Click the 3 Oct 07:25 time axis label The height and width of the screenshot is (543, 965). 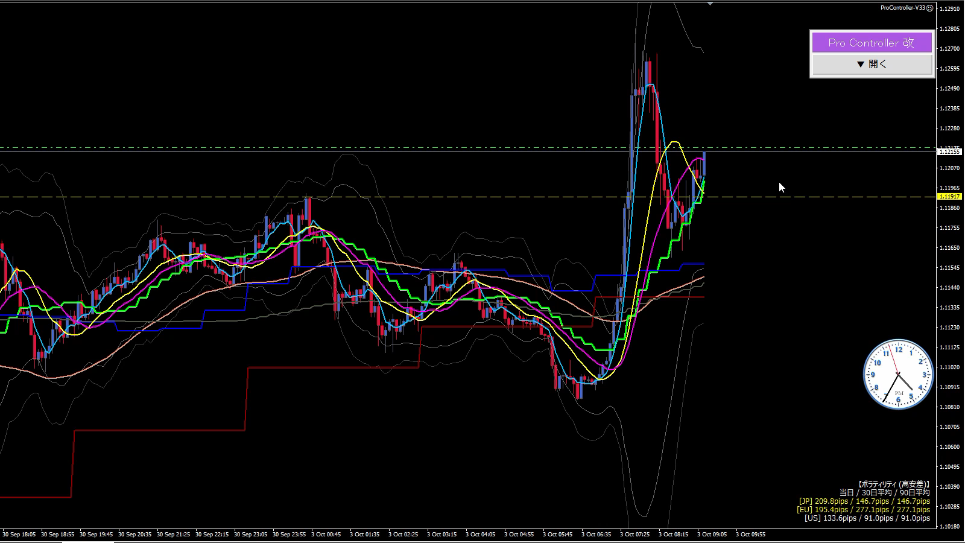[x=634, y=535]
